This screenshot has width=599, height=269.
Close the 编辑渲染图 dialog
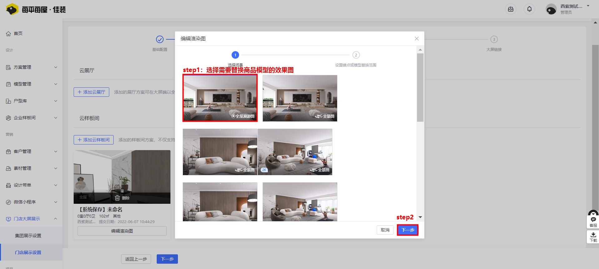tap(416, 38)
